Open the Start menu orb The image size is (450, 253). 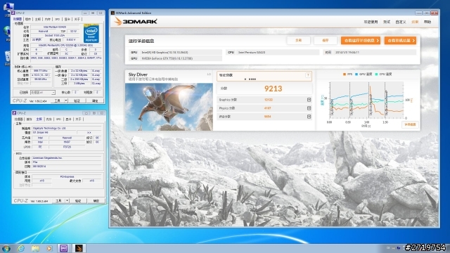click(6, 248)
